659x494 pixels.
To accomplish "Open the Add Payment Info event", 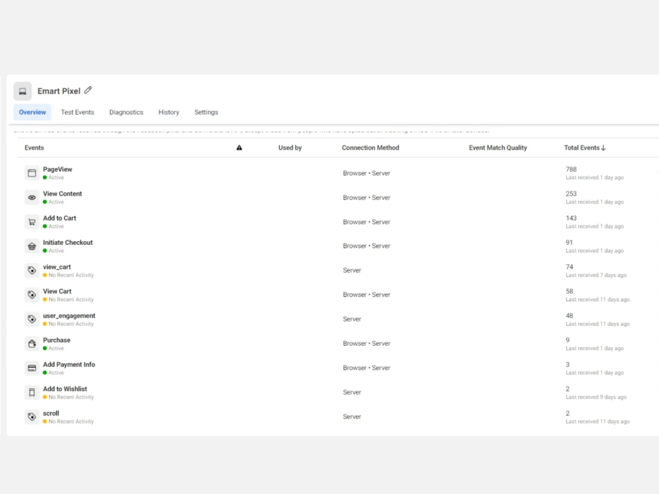I will click(69, 364).
